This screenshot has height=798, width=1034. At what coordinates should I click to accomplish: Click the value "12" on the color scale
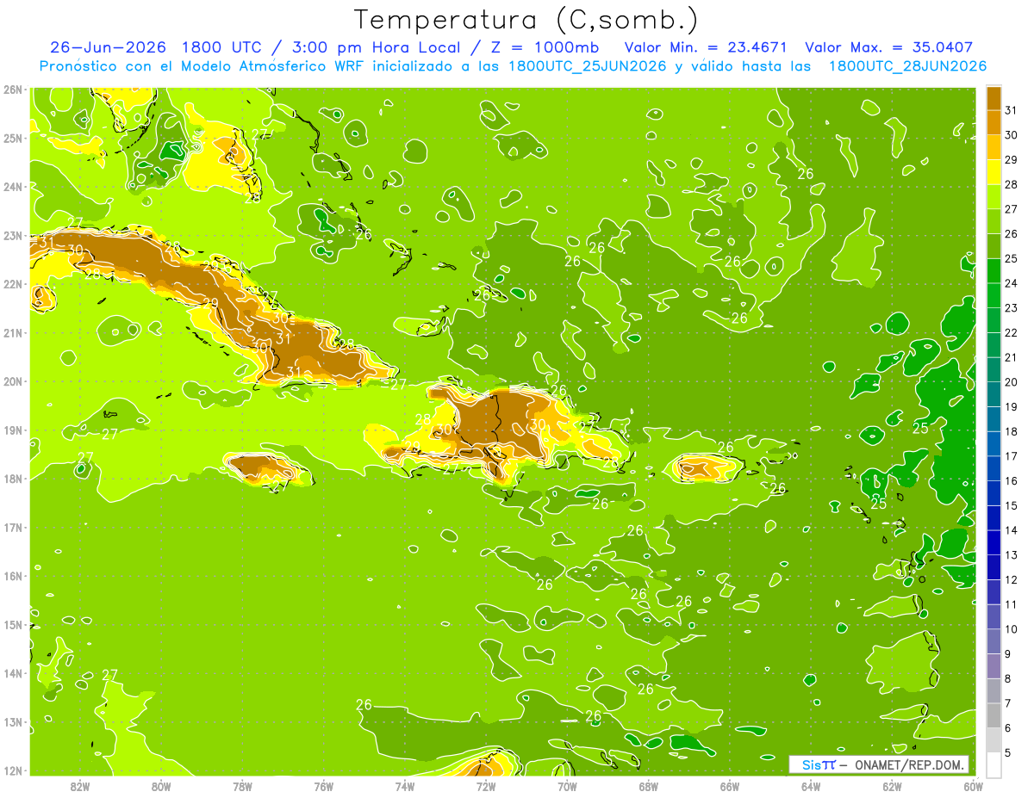coord(1012,580)
